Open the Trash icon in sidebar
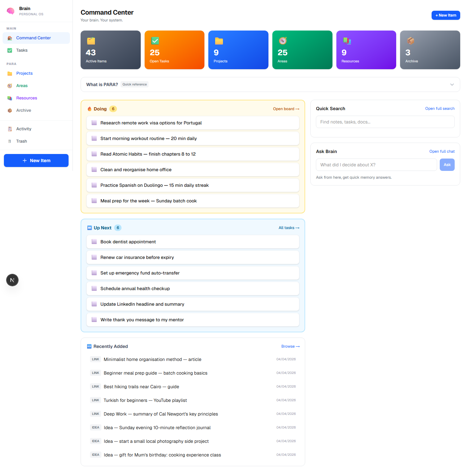 point(10,141)
